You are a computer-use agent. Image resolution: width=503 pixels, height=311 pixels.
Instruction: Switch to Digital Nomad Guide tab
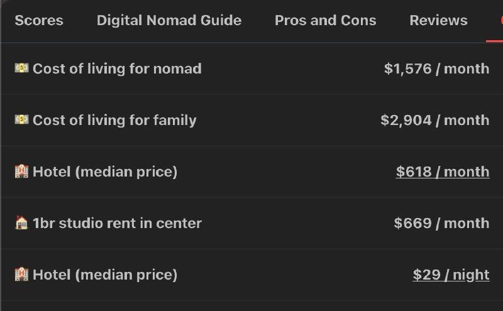coord(169,21)
